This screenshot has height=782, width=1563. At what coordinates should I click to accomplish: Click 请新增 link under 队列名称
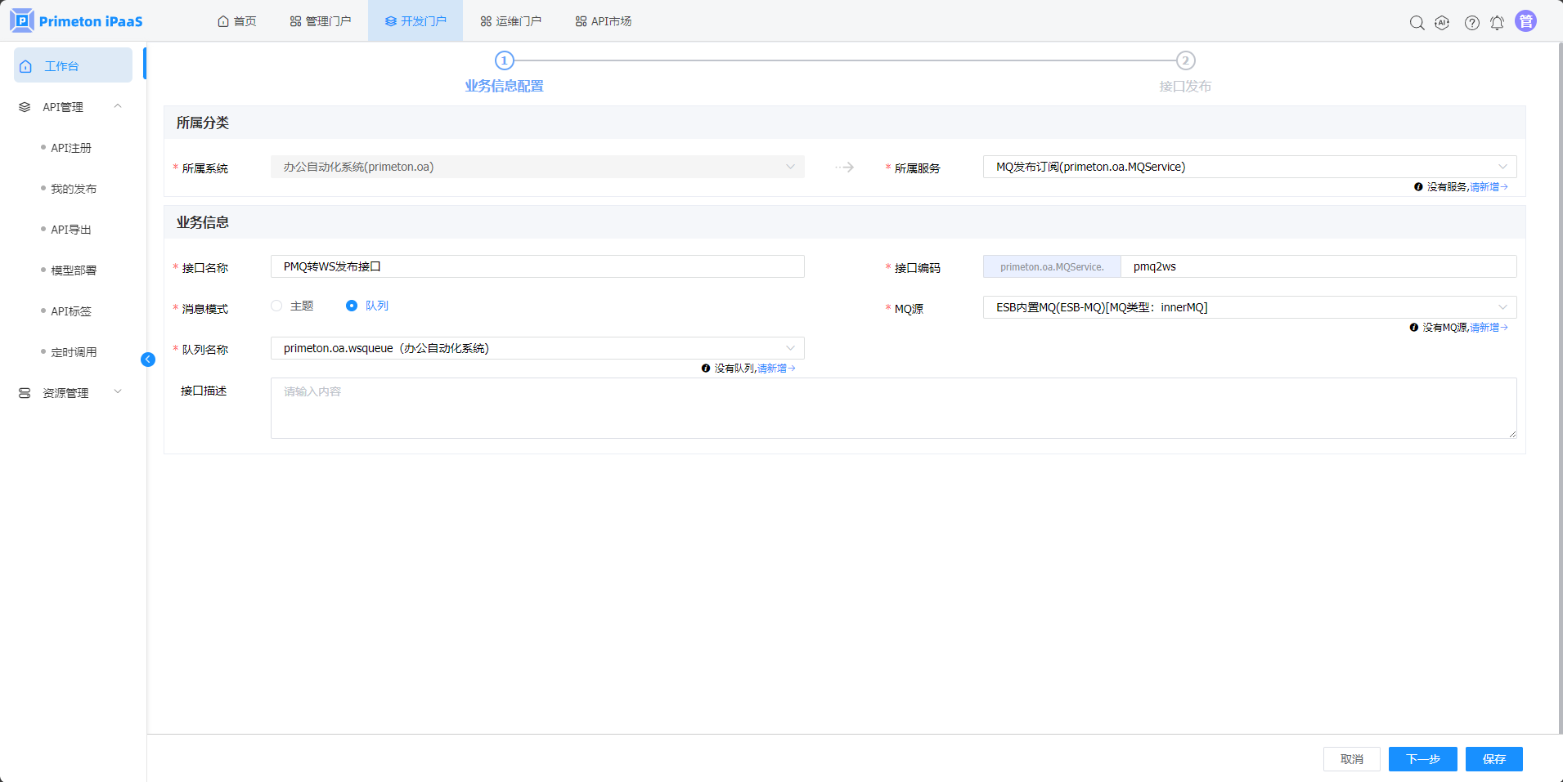[x=775, y=369]
